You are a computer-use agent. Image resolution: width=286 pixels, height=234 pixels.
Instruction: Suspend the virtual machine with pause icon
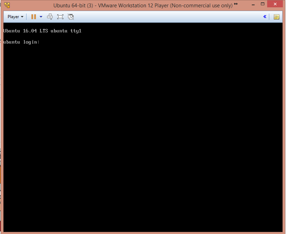click(x=33, y=17)
